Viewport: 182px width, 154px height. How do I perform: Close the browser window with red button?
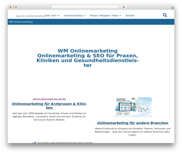(11, 7)
